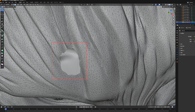Viewport: 195px width, 112px height.
Task: Select the Move tool in the toolbar
Action: (2, 16)
